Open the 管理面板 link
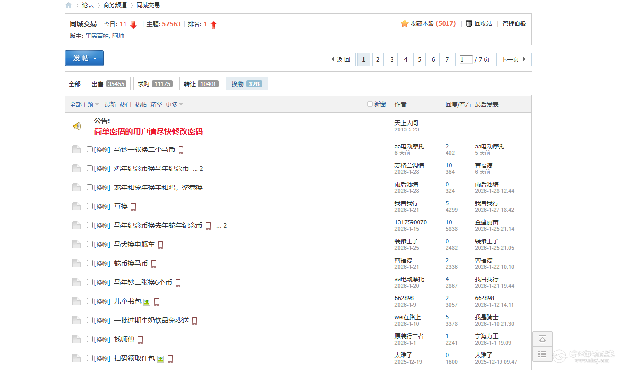The width and height of the screenshot is (625, 370). [514, 23]
